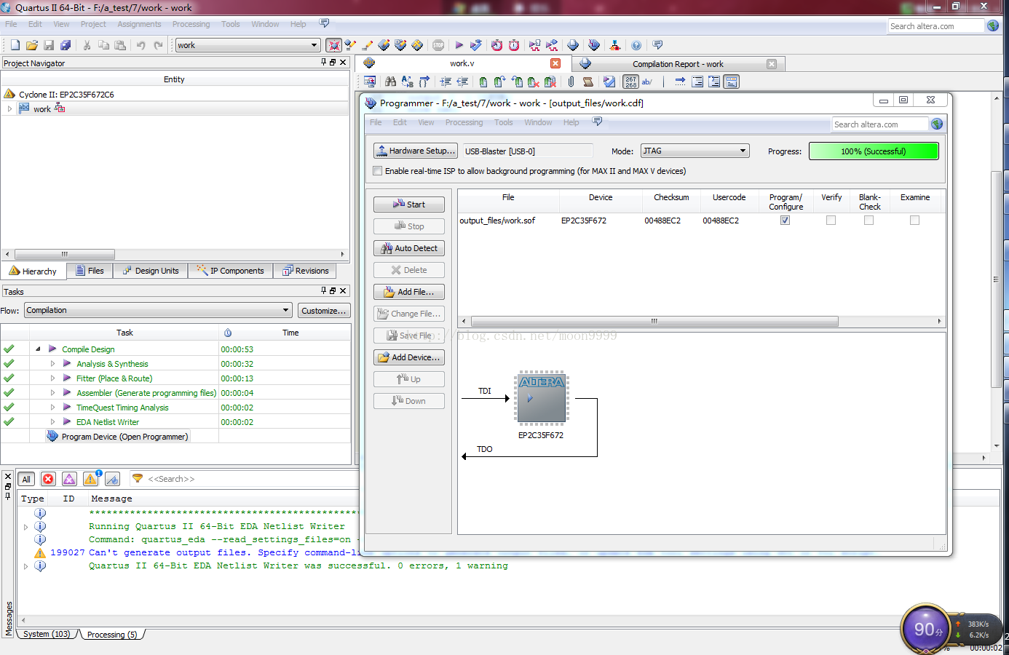Click the Start Compilation play icon
Viewport: 1009px width, 655px height.
[x=459, y=45]
